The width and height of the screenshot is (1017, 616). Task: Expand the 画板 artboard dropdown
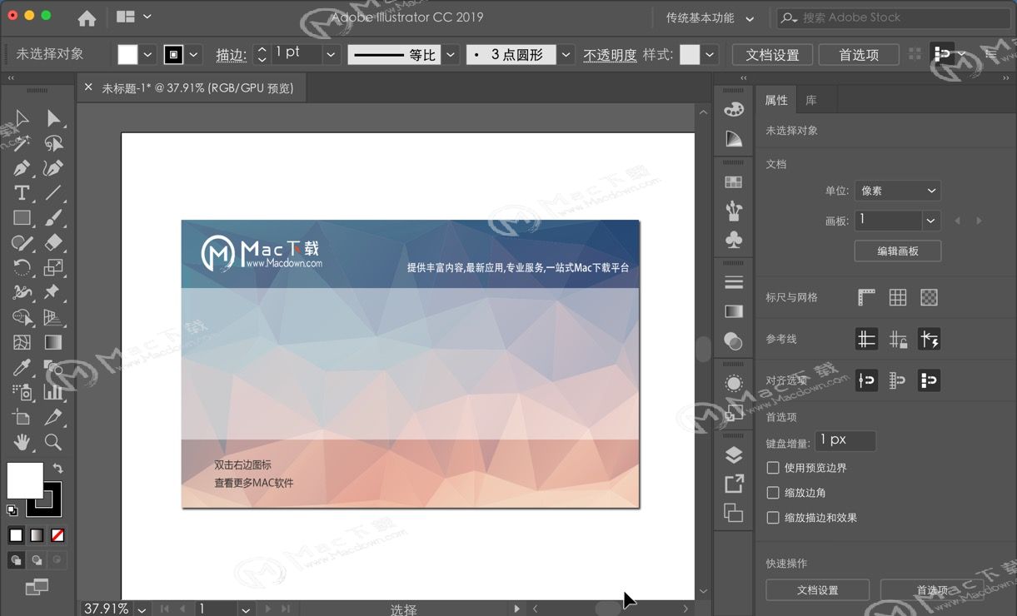point(931,221)
